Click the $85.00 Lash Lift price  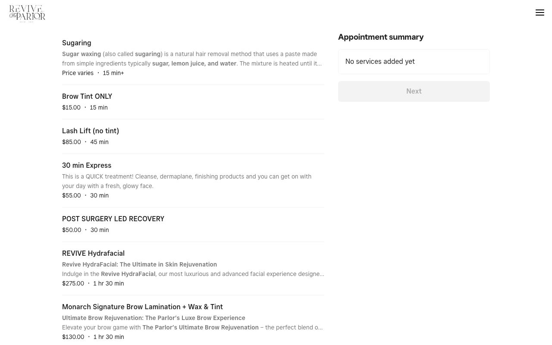(72, 142)
